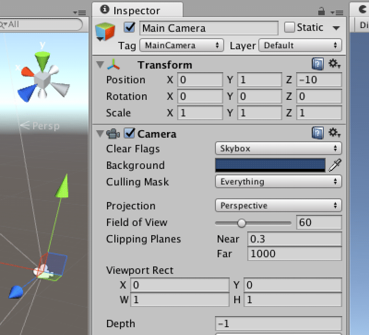Image resolution: width=369 pixels, height=335 pixels.
Task: Open the Tag dropdown showing MainCamera
Action: click(182, 45)
